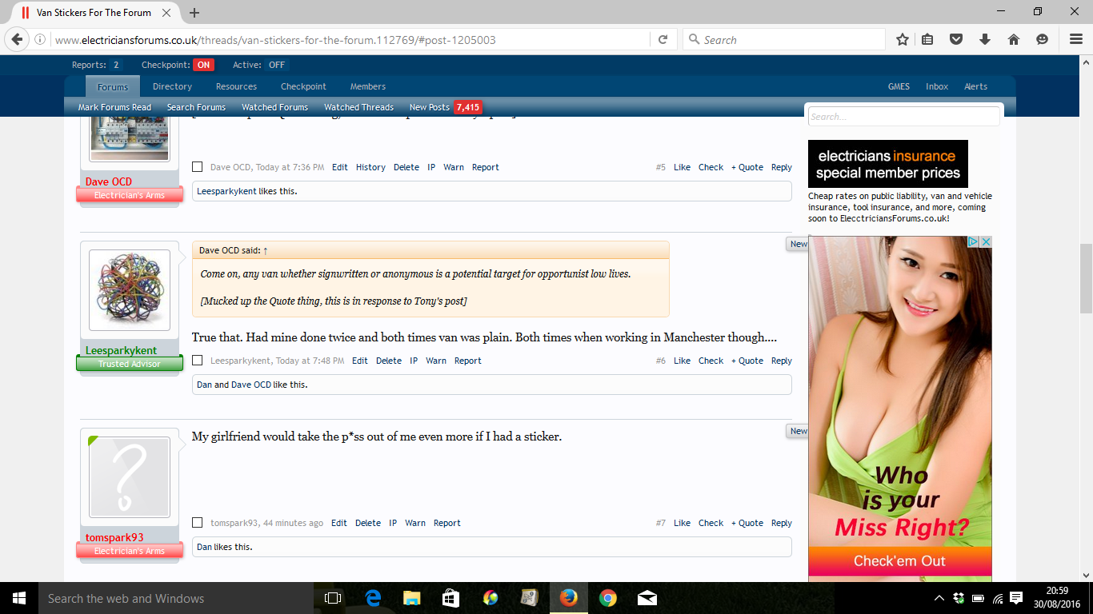Click the browser Search box
Screen dimensions: 1093x614
click(x=784, y=39)
